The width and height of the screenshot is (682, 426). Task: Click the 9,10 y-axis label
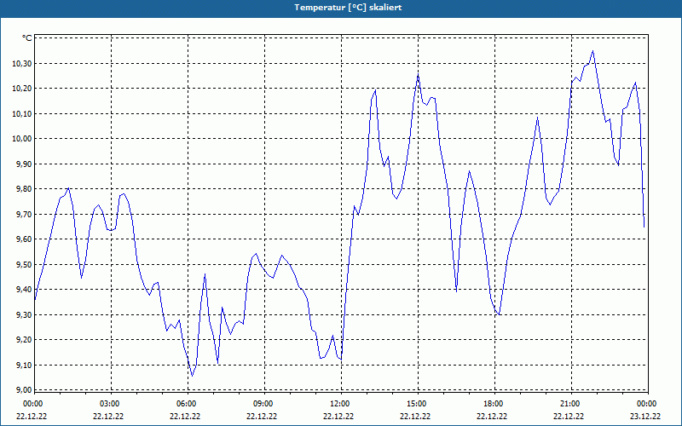point(24,365)
